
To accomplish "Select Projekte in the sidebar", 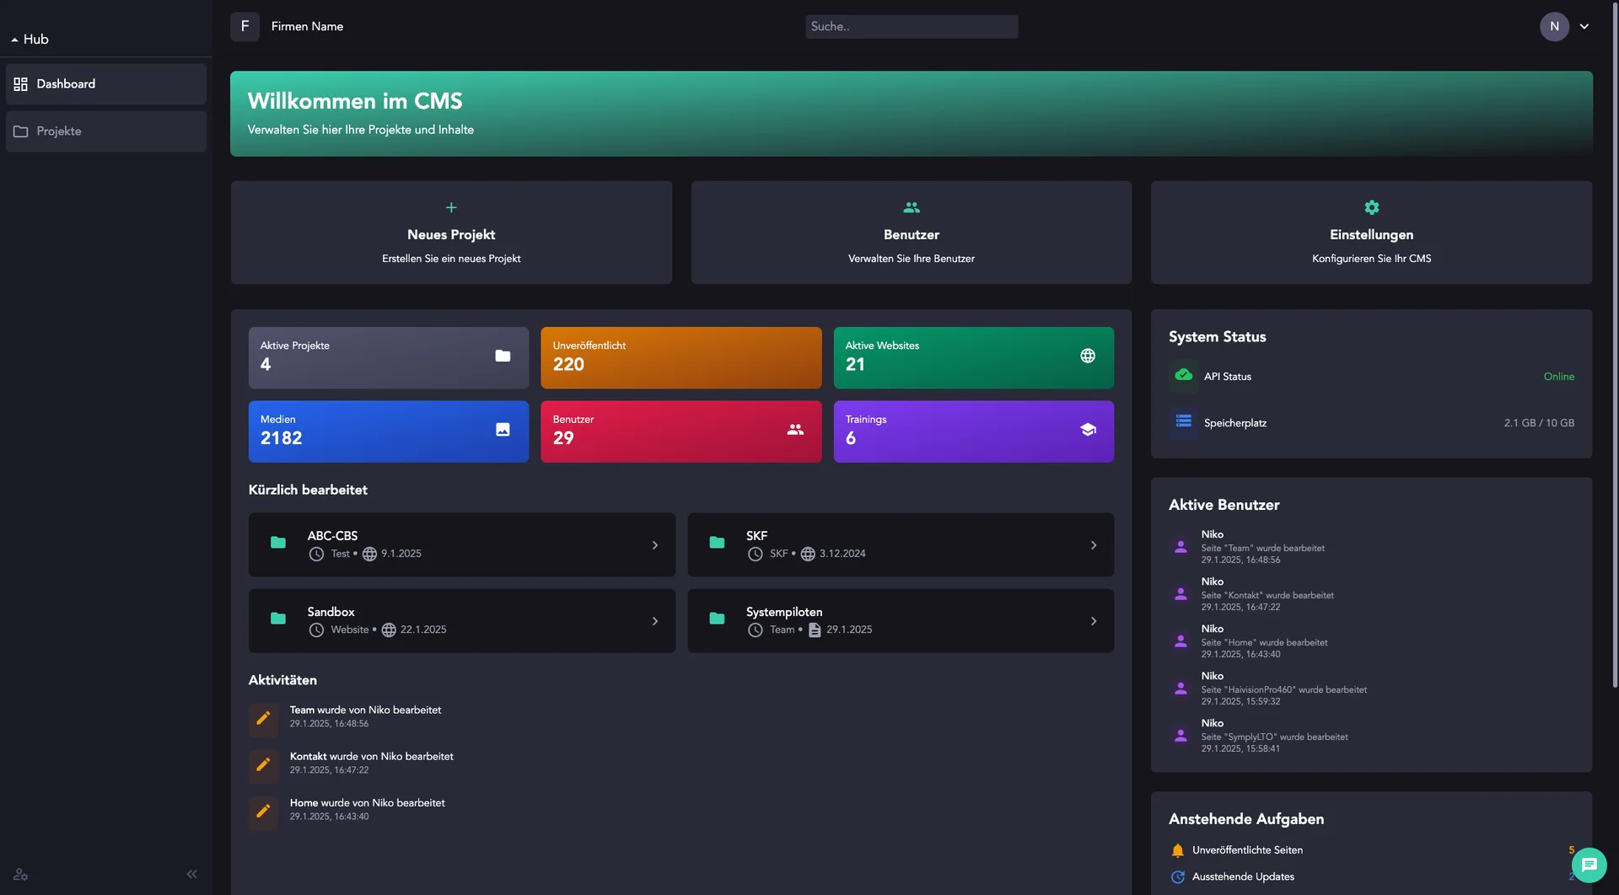I will (x=106, y=131).
